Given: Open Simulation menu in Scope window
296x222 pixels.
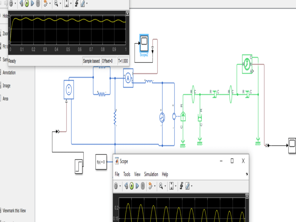Looking at the screenshot, I should (x=151, y=174).
